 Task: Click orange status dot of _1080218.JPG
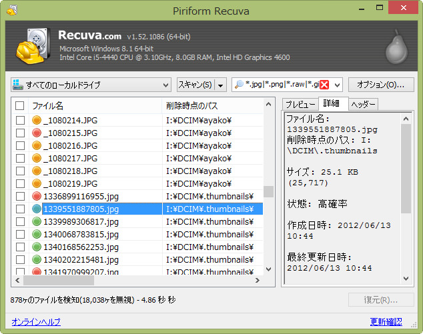[37, 171]
